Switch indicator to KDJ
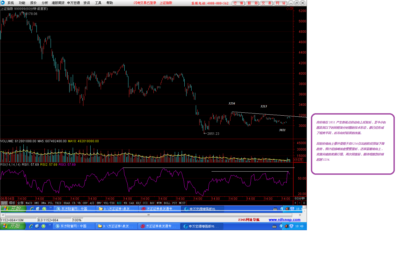The width and height of the screenshot is (402, 268). 139,203
